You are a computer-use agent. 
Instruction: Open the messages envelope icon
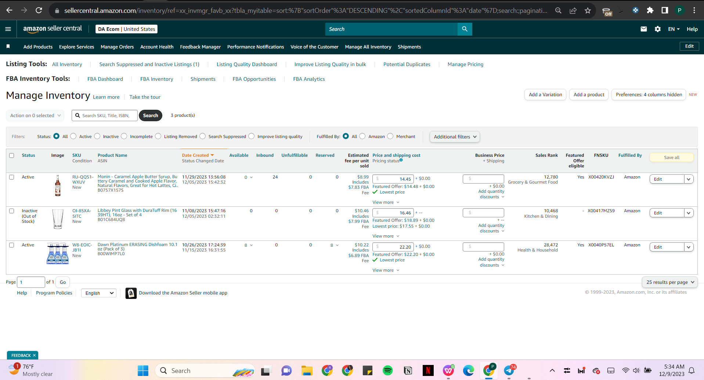pos(644,29)
